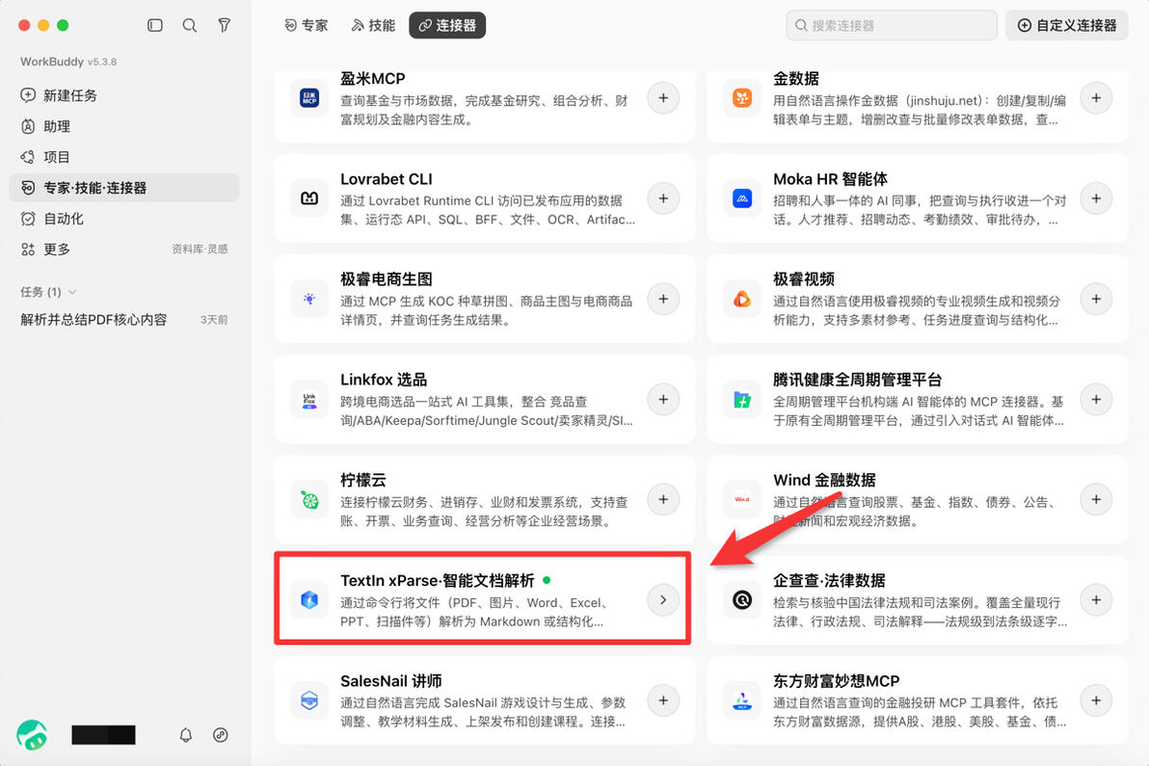Screen dimensions: 1149x766
Task: Click the 极睿电商生图 title
Action: click(387, 279)
